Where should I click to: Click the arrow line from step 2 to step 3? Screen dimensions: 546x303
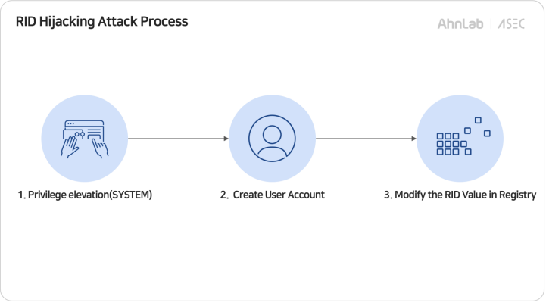[x=363, y=139]
